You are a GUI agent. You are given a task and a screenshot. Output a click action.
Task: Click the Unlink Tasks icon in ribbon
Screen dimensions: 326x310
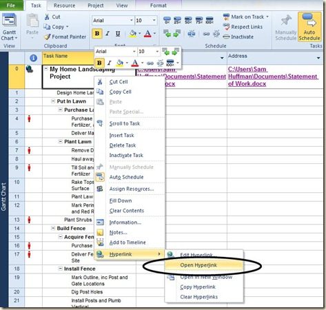click(x=216, y=34)
